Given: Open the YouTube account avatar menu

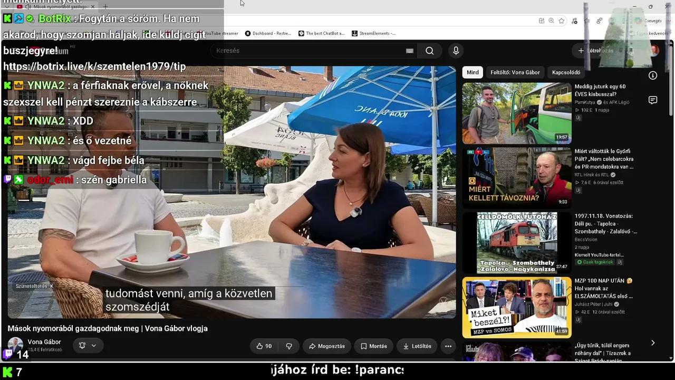Looking at the screenshot, I should pos(654,51).
